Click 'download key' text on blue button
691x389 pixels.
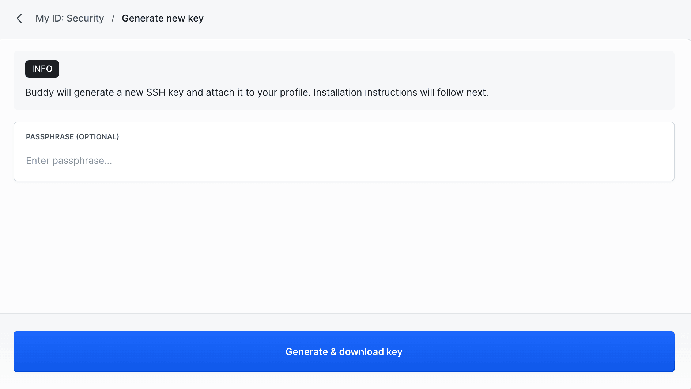[x=370, y=352]
